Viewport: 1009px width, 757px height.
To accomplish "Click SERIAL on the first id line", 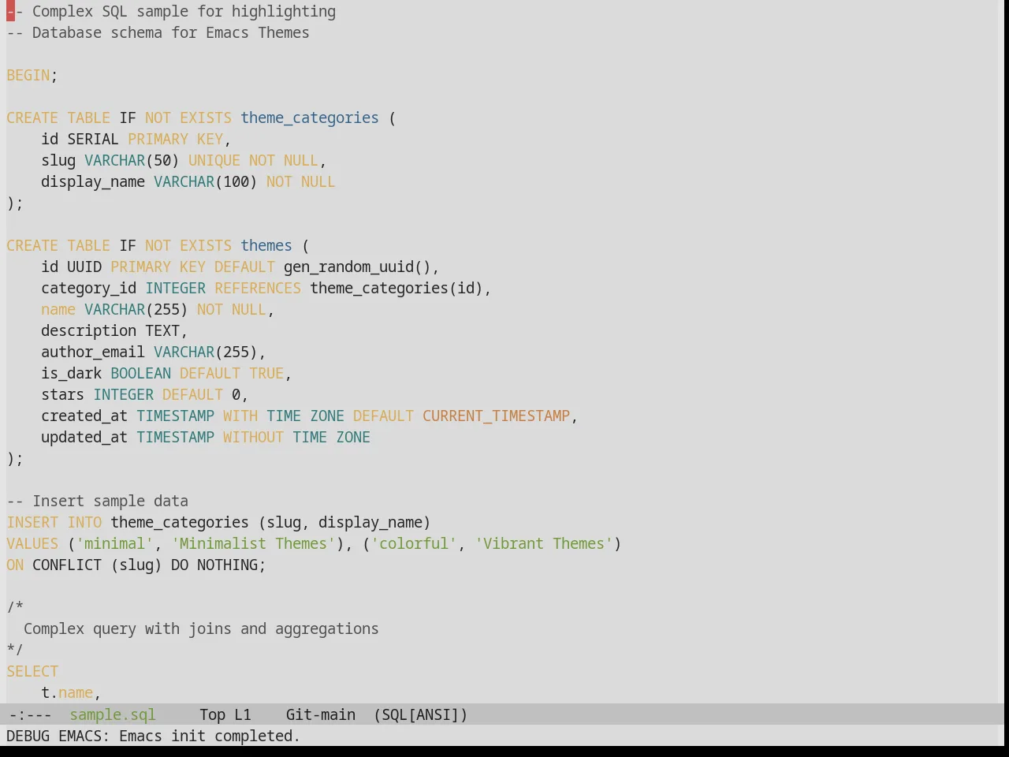I will [x=93, y=139].
